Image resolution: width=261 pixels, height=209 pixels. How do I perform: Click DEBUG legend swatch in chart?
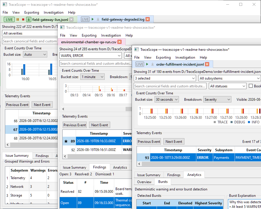231,122
